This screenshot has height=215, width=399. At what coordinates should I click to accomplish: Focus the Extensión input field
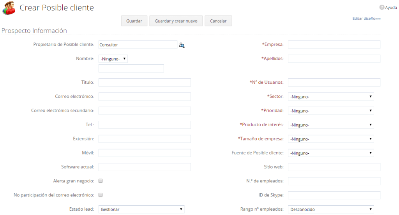point(145,139)
